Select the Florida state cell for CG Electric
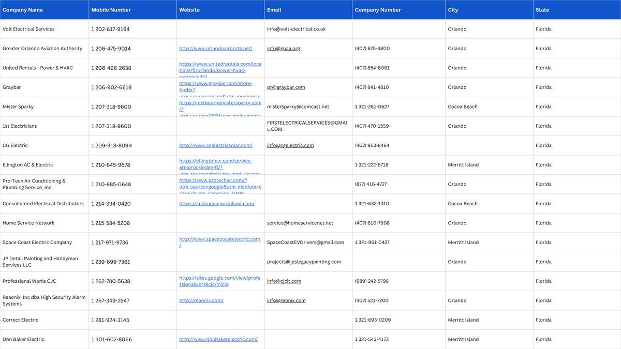The image size is (621, 349). (x=577, y=145)
